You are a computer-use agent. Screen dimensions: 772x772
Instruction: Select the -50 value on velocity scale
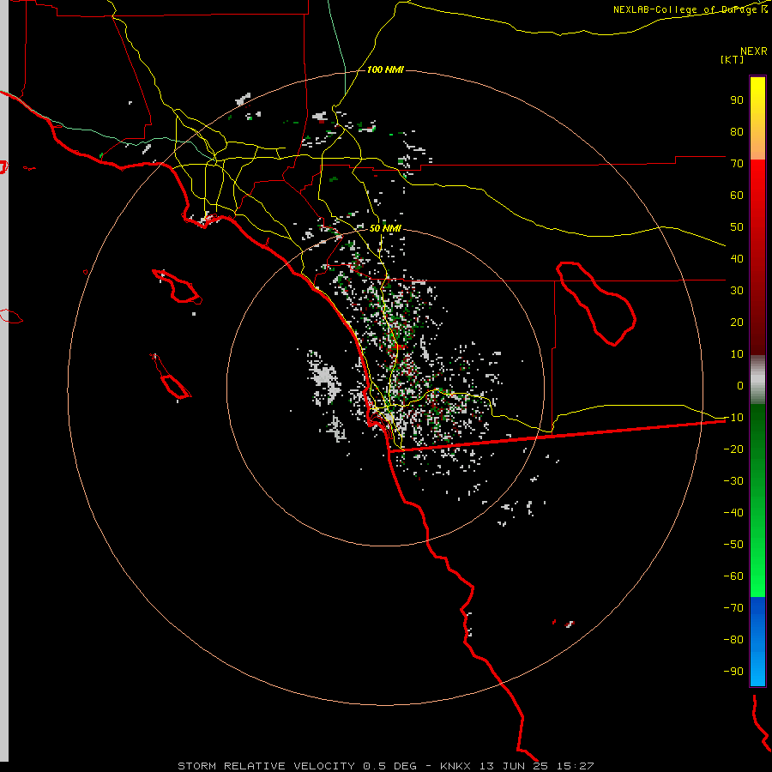733,545
